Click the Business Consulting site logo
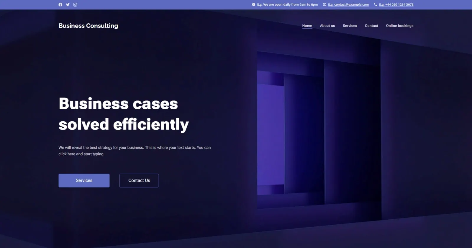This screenshot has height=248, width=472. click(x=88, y=26)
